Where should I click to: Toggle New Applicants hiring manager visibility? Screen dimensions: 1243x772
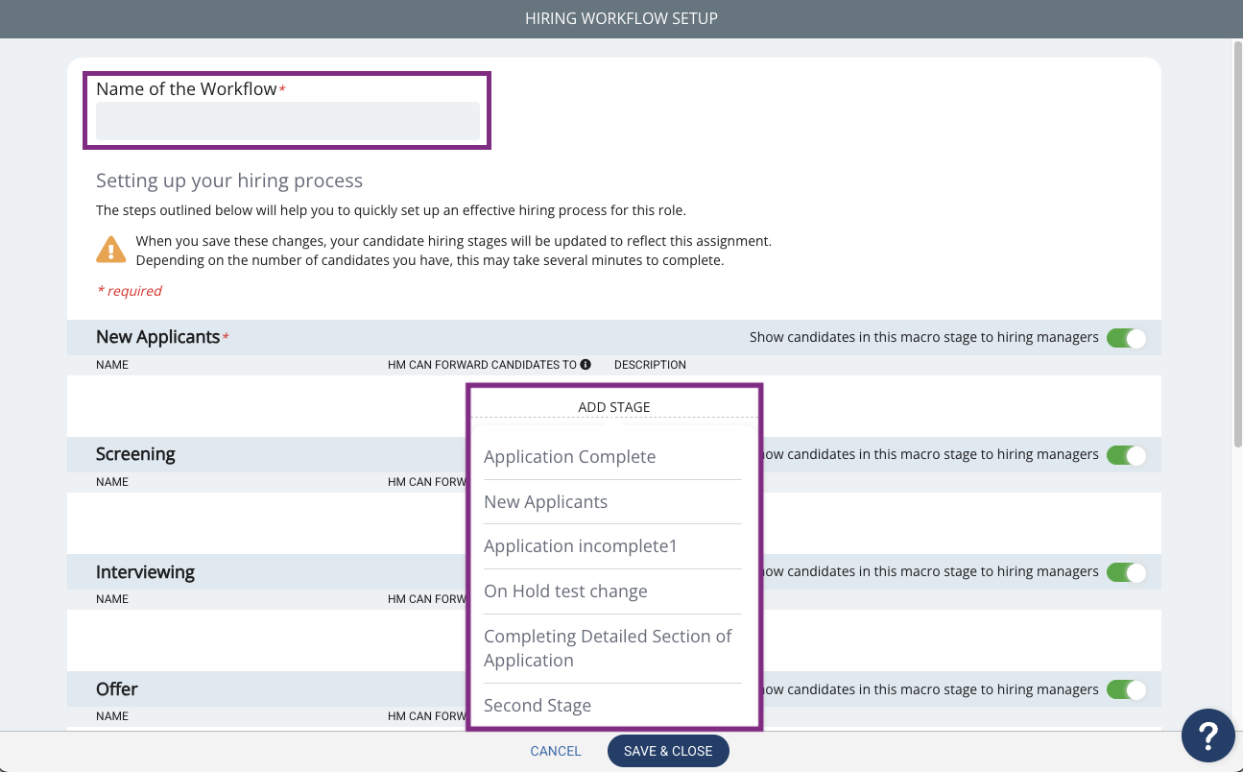1126,337
